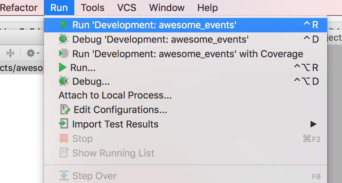Click the green play icon beside Run...
The height and width of the screenshot is (183, 342).
[63, 68]
